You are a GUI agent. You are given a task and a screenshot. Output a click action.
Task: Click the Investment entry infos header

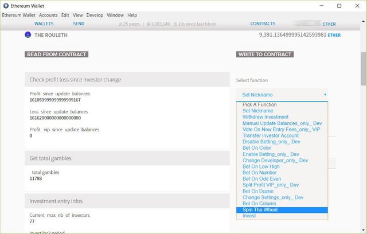pos(127,201)
